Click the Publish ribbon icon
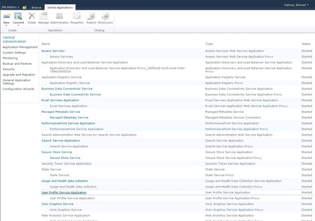This screenshot has height=221, width=315. point(92,16)
